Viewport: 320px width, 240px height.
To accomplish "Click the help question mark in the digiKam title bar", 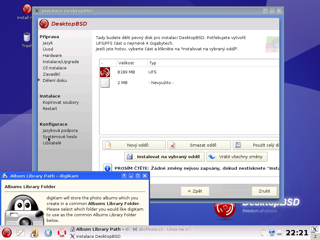I will click(124, 176).
